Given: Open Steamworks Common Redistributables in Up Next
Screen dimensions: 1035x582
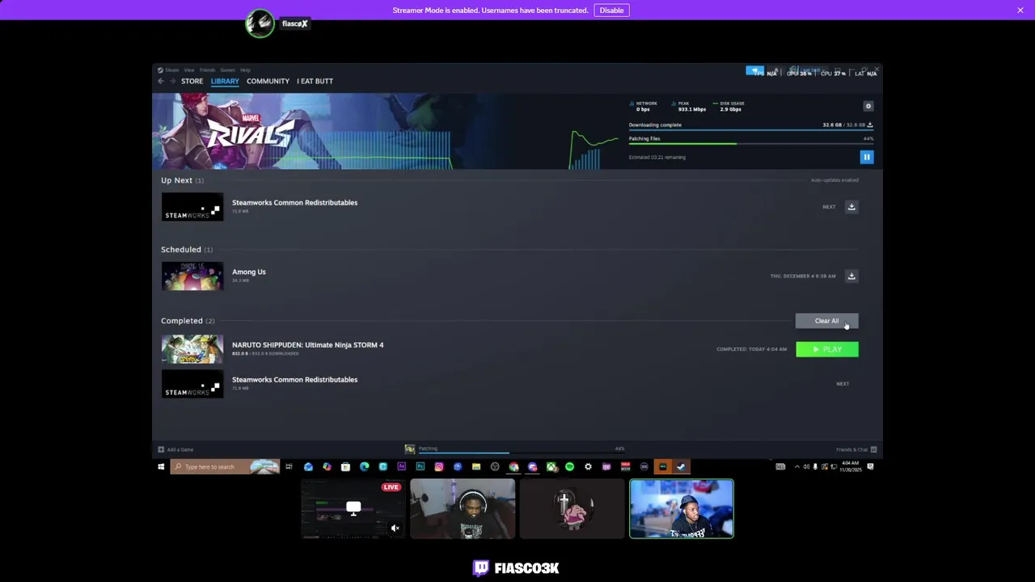Looking at the screenshot, I should point(294,203).
